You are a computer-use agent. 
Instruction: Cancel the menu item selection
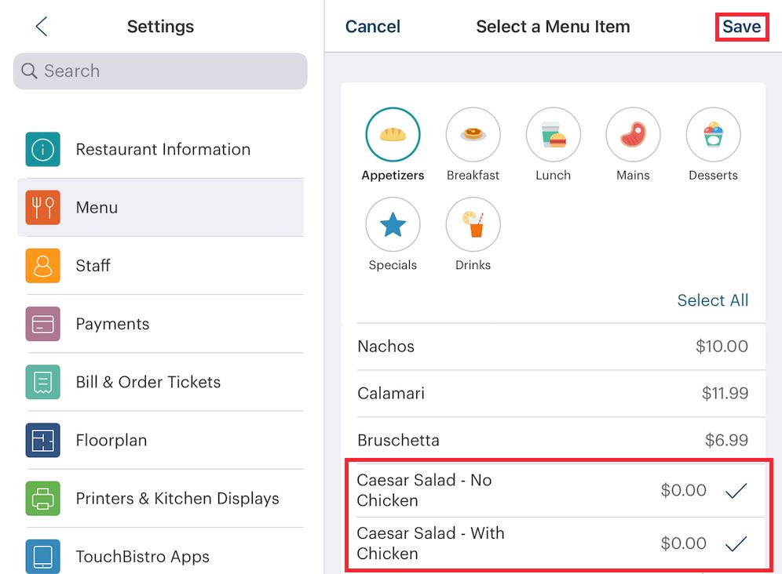point(372,26)
